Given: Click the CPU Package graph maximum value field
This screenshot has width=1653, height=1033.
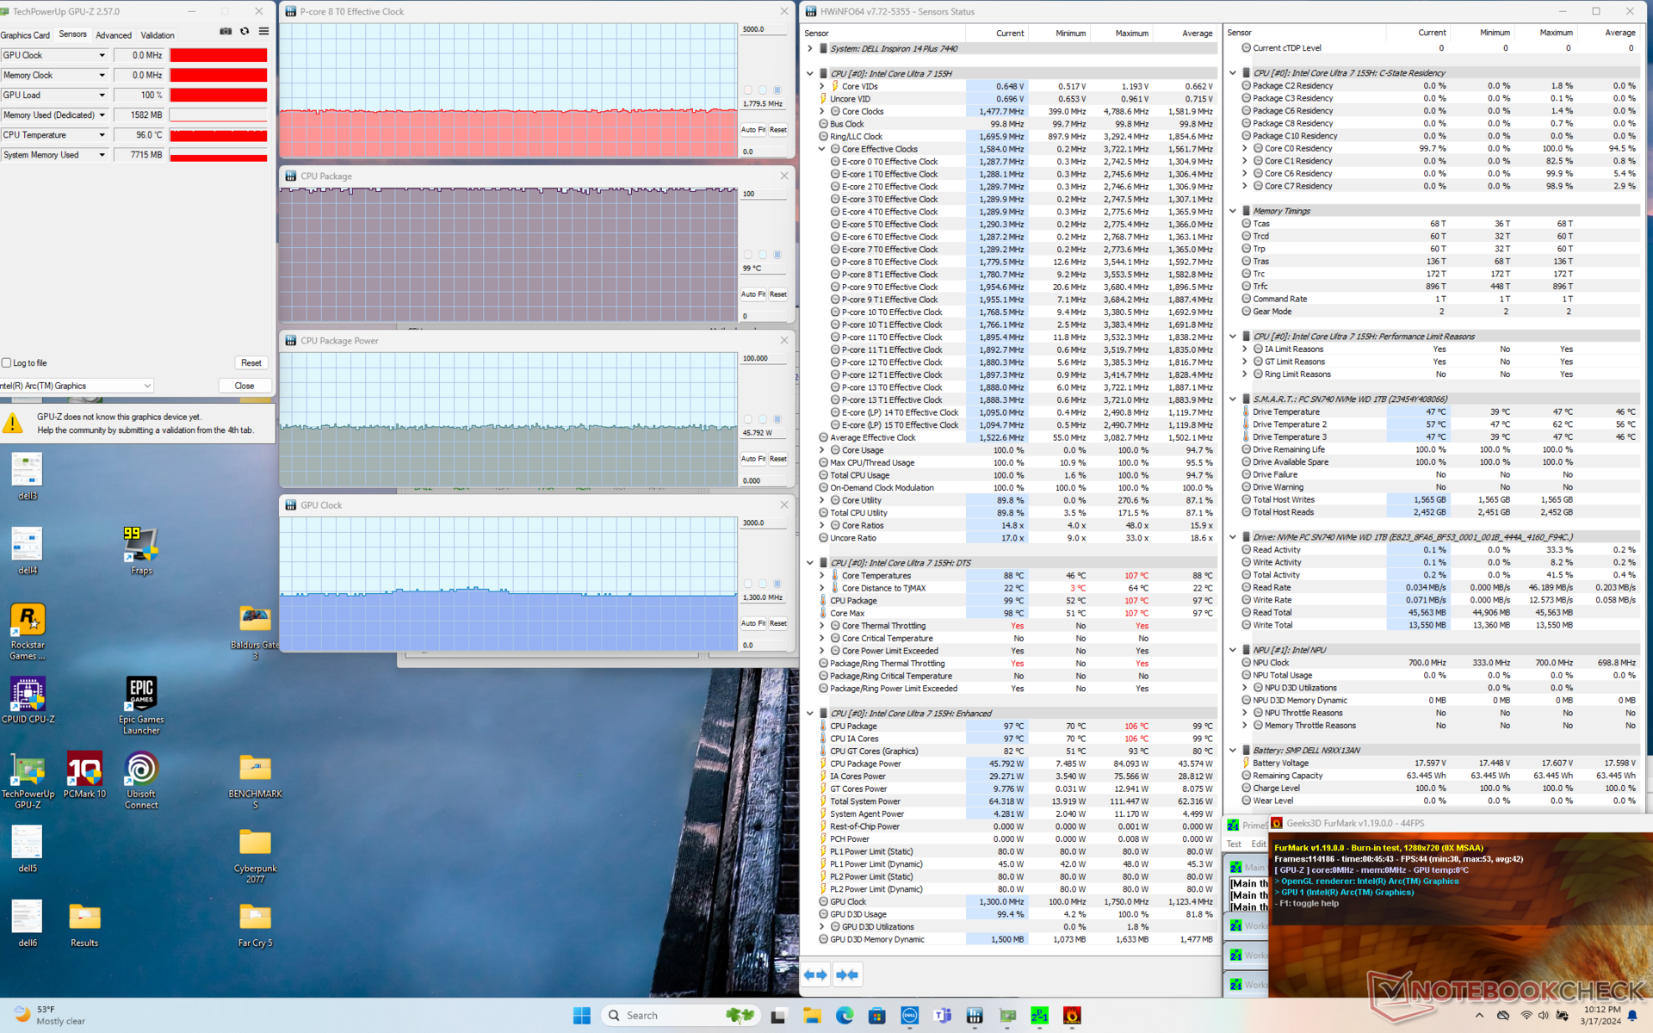Looking at the screenshot, I should 763,195.
